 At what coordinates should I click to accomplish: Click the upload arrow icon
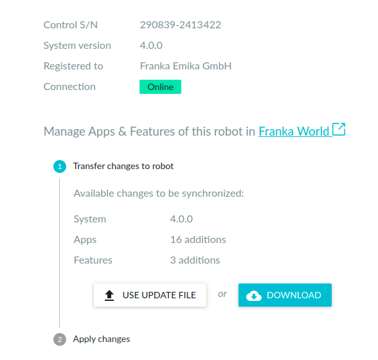(x=109, y=295)
